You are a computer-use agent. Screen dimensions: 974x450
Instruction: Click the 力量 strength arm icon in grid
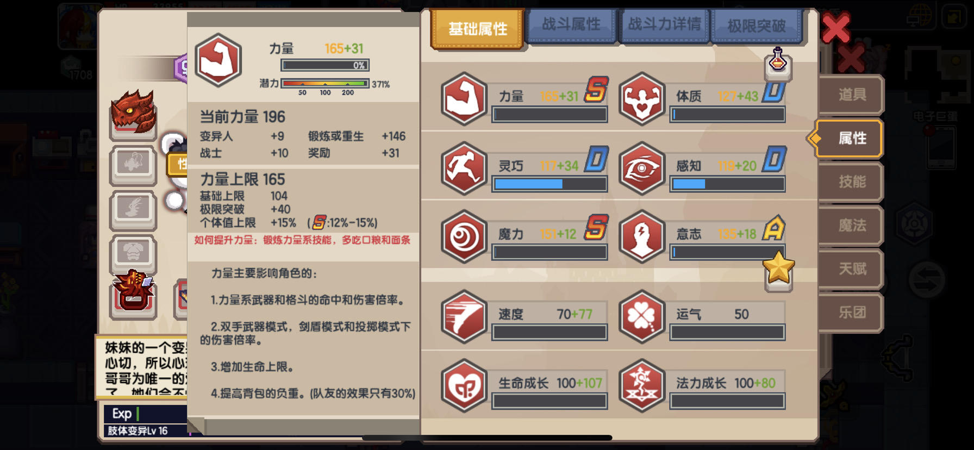(x=464, y=99)
